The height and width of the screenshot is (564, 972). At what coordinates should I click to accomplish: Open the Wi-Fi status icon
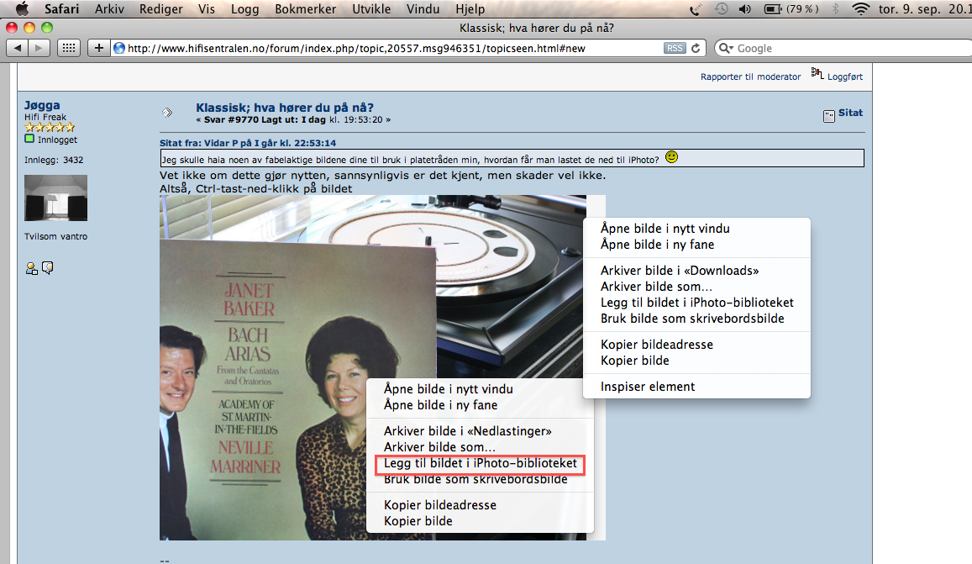(x=860, y=8)
